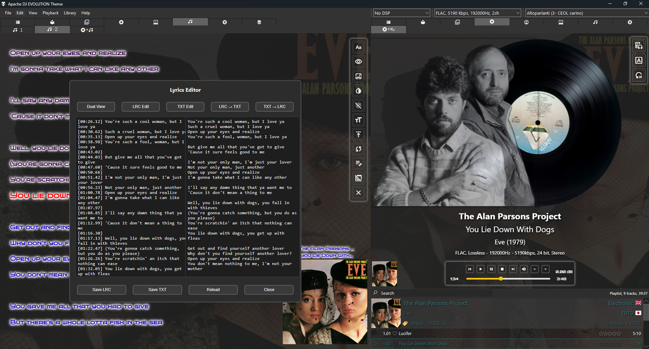Open the No DSP dropdown

401,13
